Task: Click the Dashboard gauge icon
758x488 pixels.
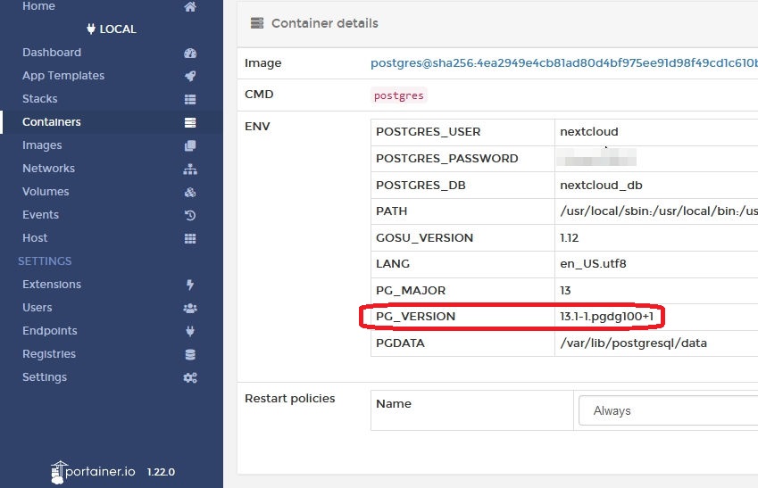Action: point(189,53)
